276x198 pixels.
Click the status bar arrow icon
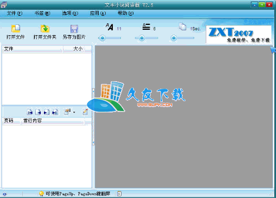coord(4,194)
